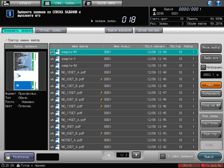Click duplicate-name pencil mark on N0_6SET_B.pdf 12:46 row
224x168 pixels.
(101, 100)
